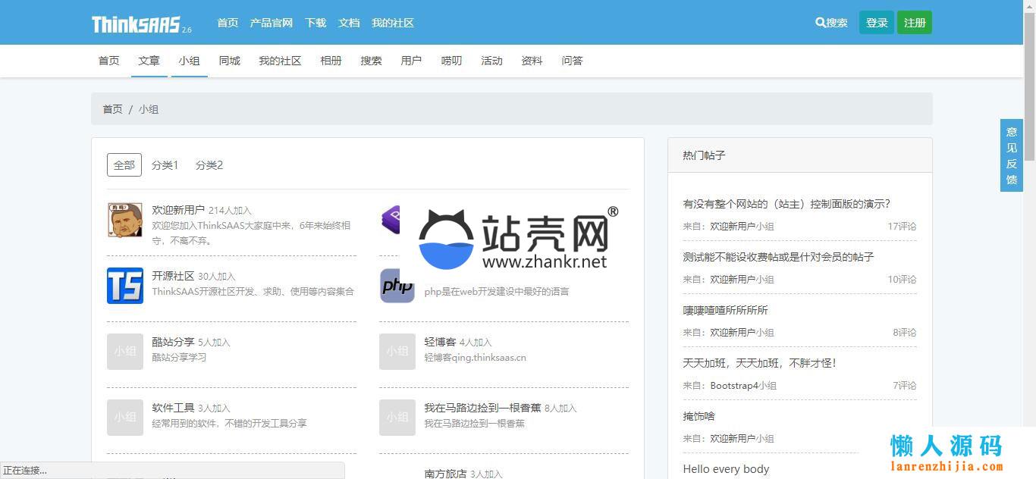Image resolution: width=1036 pixels, height=479 pixels.
Task: Click the 轻博客 placeholder group icon
Action: point(397,352)
